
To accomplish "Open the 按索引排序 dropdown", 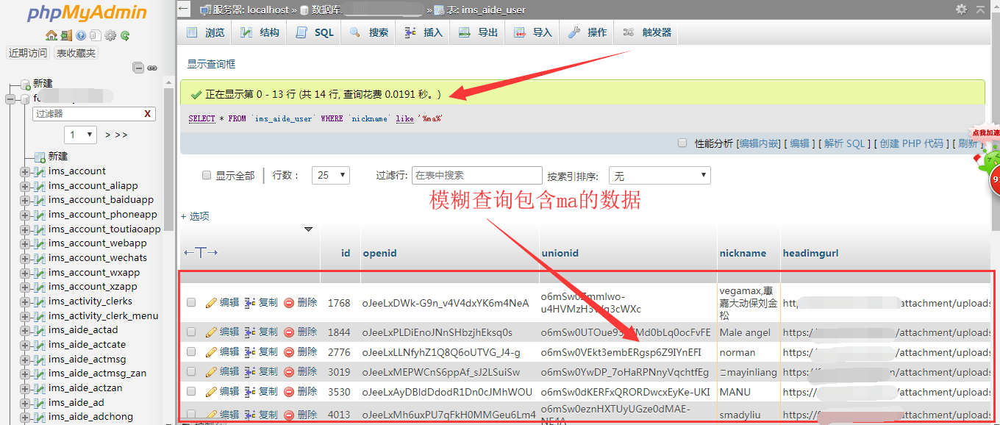I will pyautogui.click(x=660, y=176).
